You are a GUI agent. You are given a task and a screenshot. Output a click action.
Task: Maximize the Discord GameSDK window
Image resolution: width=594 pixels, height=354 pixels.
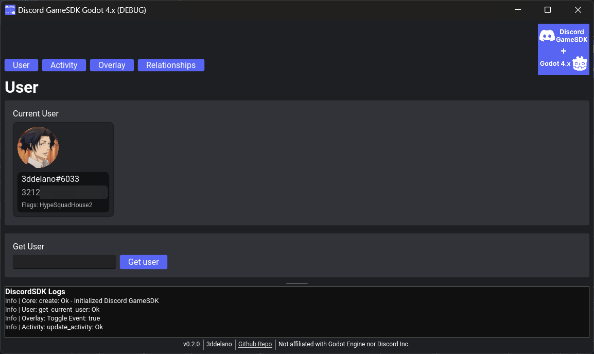547,10
